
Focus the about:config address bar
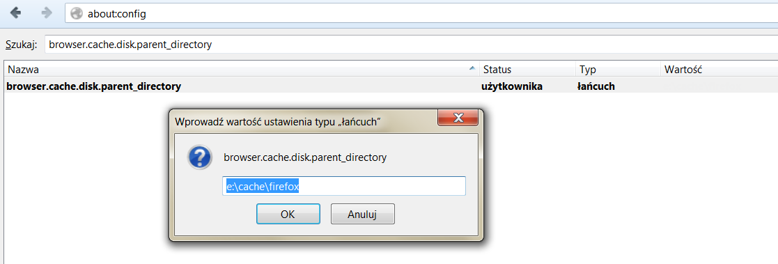(421, 14)
